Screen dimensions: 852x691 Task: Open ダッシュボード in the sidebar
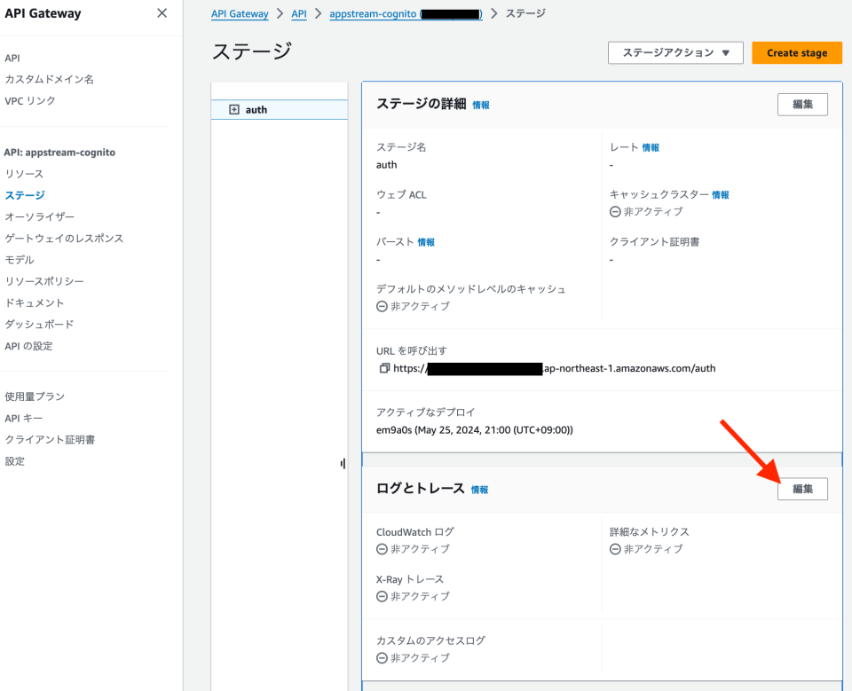(39, 325)
